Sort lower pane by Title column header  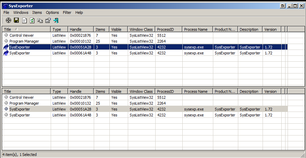pyautogui.click(x=26, y=91)
